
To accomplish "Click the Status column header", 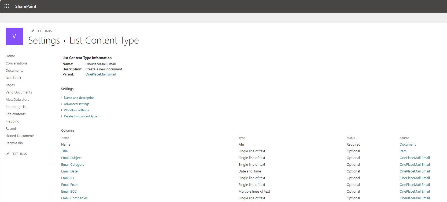I will point(351,138).
